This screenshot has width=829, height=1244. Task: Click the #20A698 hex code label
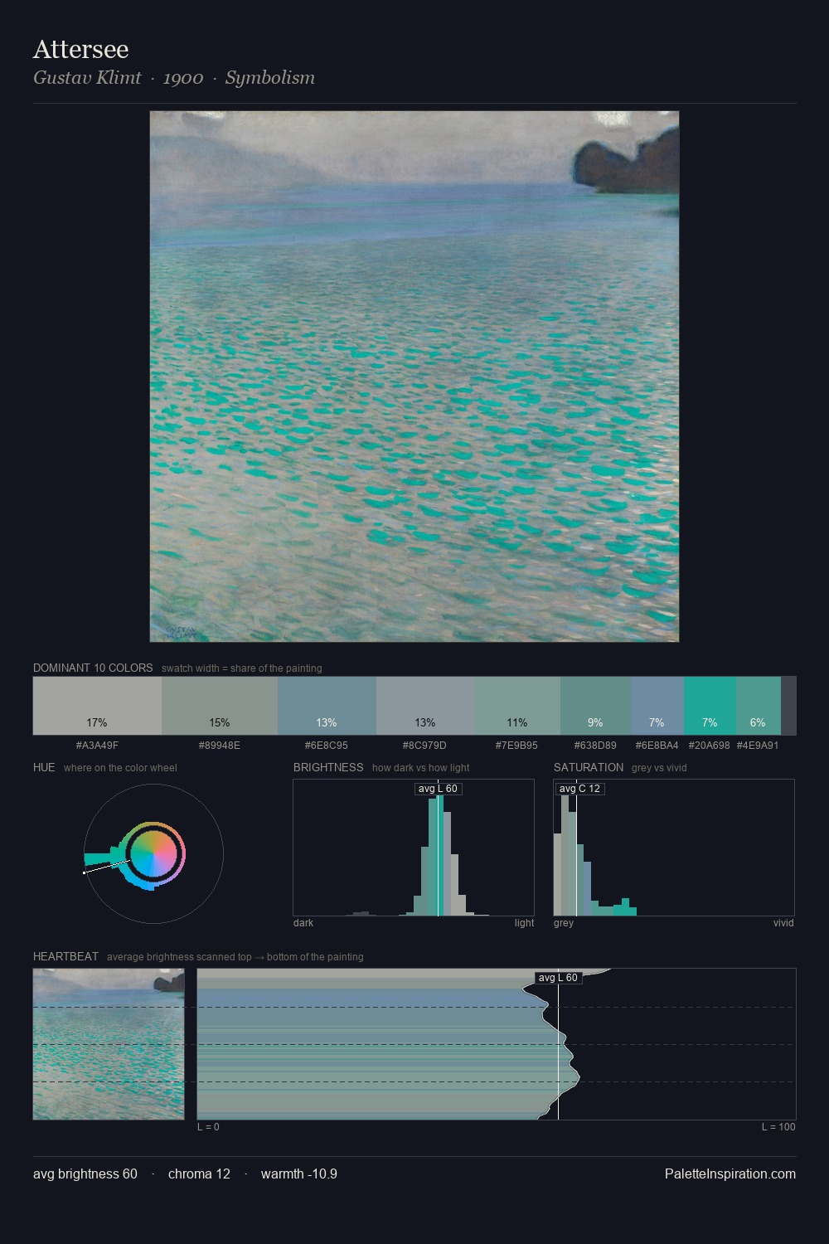(x=710, y=746)
